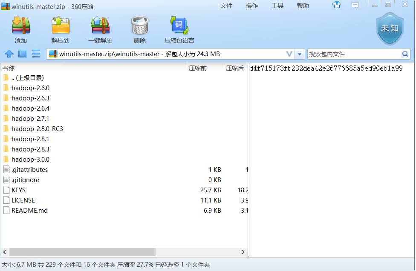Click the scroll left arrow
The height and width of the screenshot is (271, 416).
[x=5, y=252]
